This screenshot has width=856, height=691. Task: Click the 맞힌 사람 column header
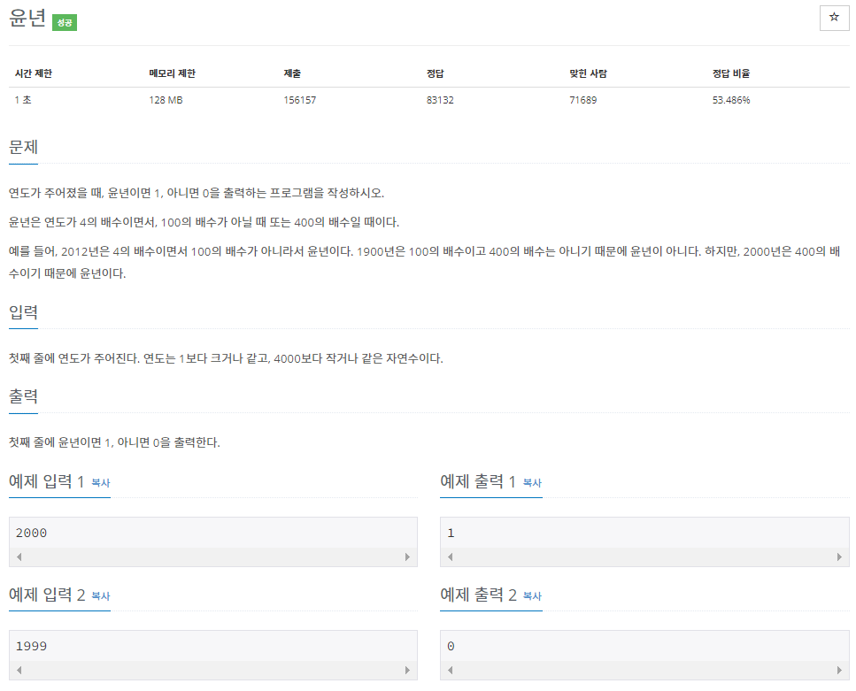(588, 73)
